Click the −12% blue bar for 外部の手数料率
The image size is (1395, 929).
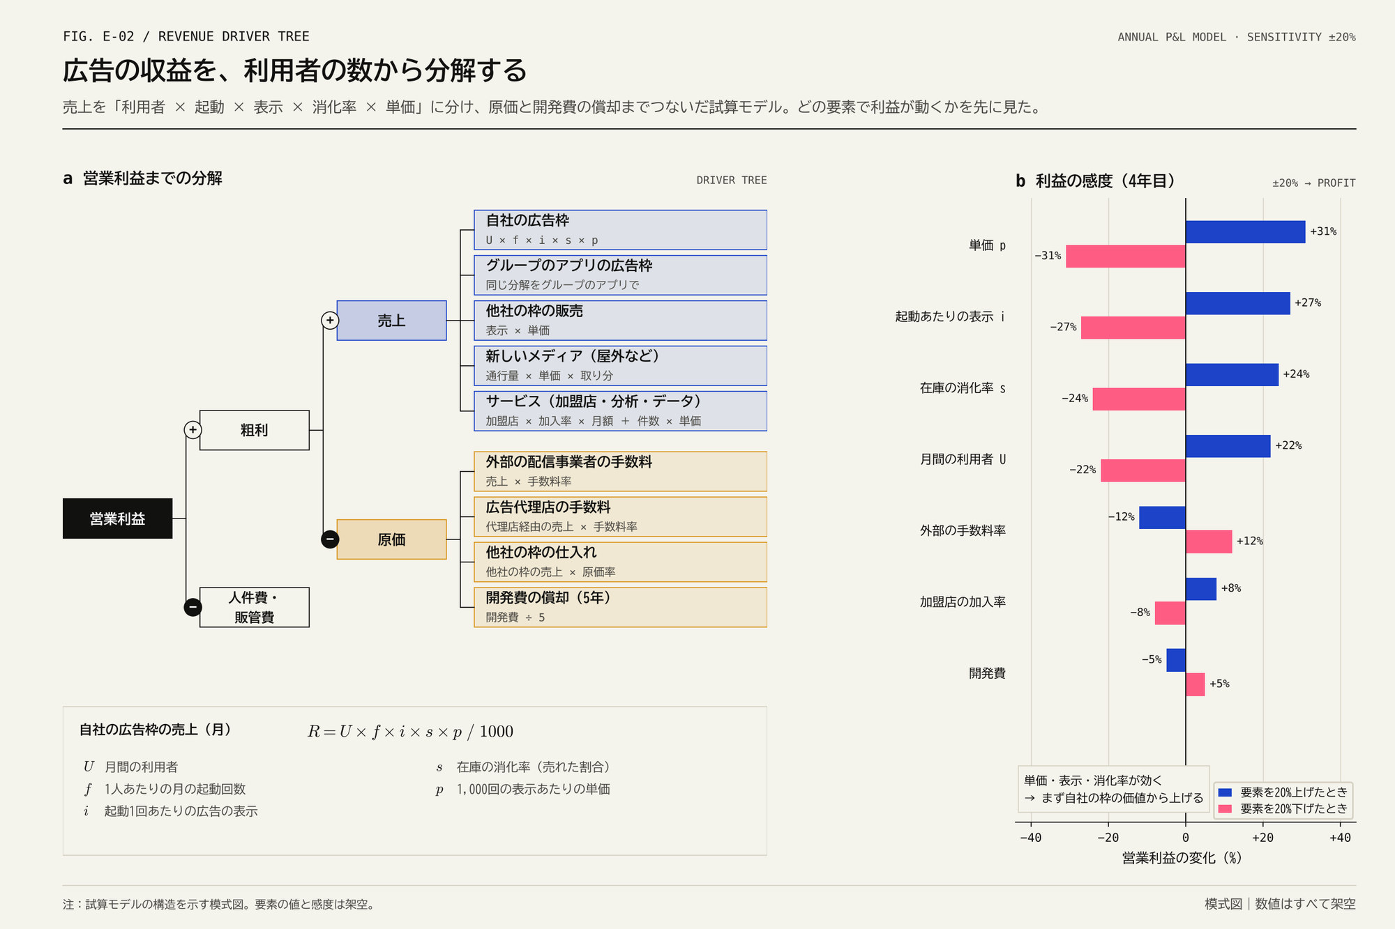1162,518
